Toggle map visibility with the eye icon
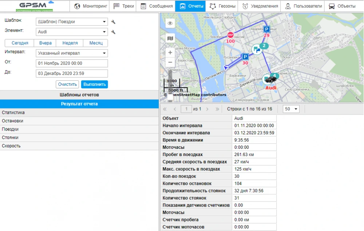The height and width of the screenshot is (231, 364). coord(170,23)
